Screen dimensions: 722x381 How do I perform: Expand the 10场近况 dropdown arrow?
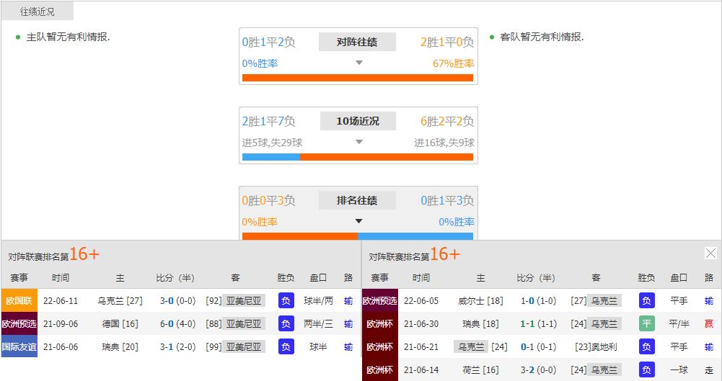point(359,142)
